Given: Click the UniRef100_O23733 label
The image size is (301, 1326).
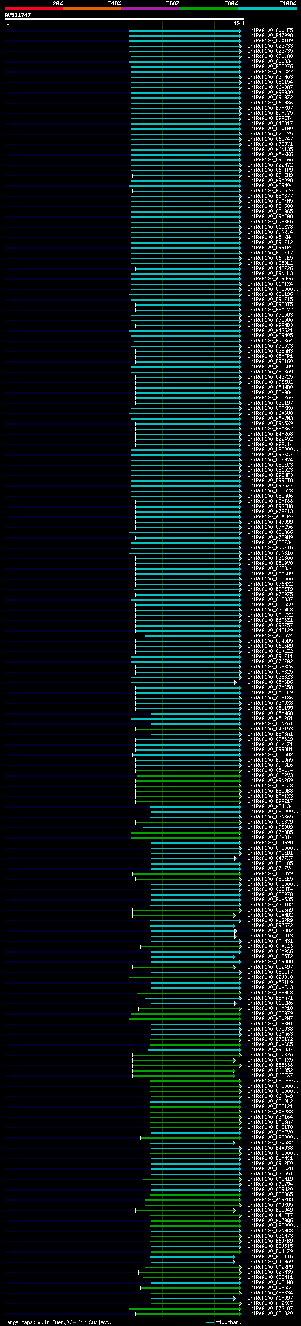Looking at the screenshot, I should [270, 46].
